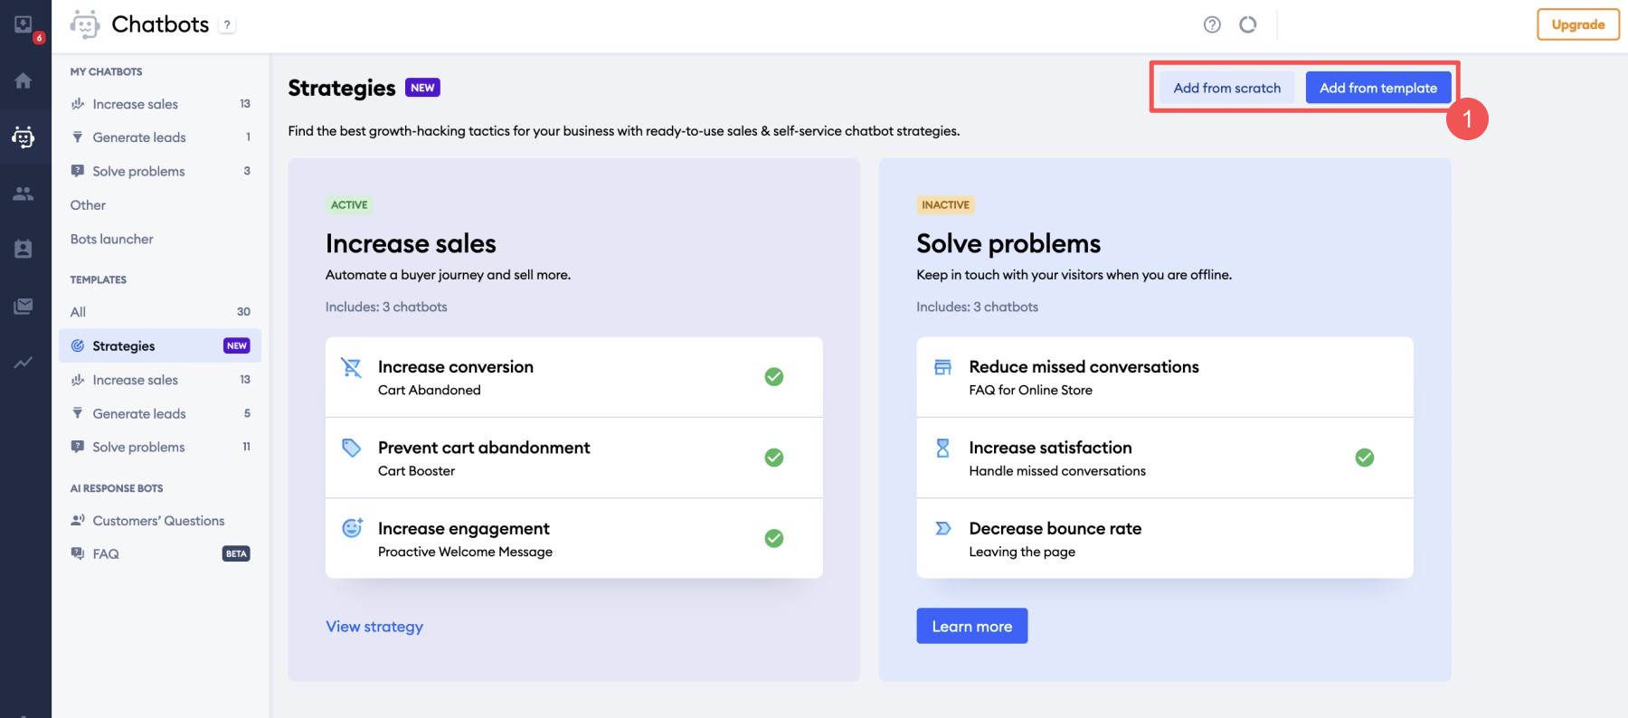Viewport: 1628px width, 718px height.
Task: Open the visitors people icon
Action: tap(24, 194)
